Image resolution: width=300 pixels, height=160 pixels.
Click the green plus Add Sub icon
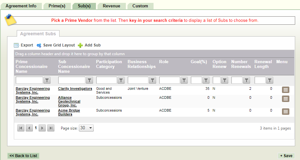pos(80,45)
